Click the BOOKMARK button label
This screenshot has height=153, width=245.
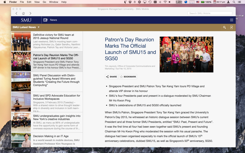pyautogui.click(x=130, y=77)
